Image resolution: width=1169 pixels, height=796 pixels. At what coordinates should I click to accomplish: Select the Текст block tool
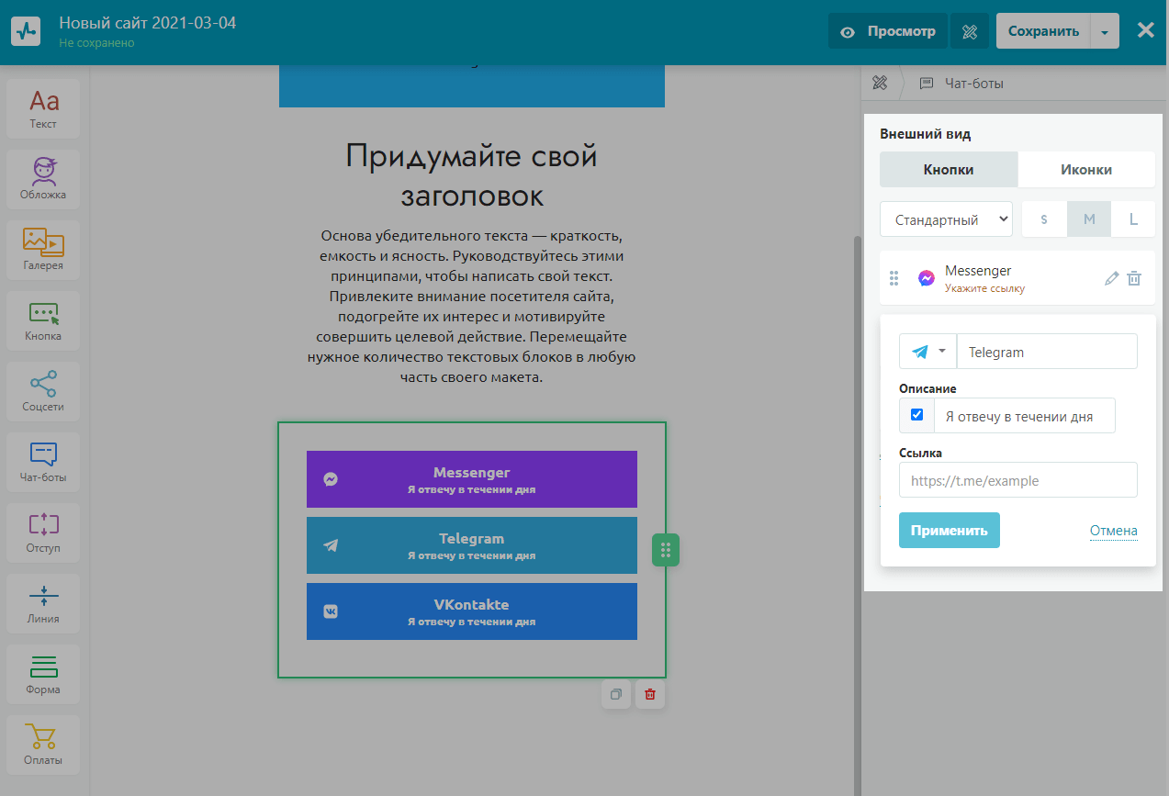click(x=43, y=108)
